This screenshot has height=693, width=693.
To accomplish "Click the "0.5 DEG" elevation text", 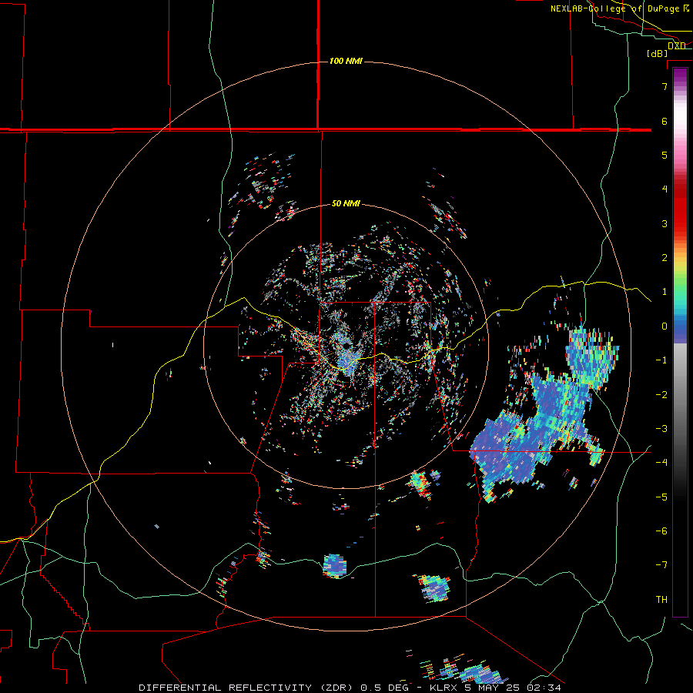I will pos(383,688).
